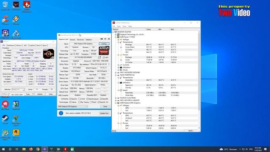The height and width of the screenshot is (152, 270).
Task: Launch Valorant from the desktop
Action: point(16,5)
